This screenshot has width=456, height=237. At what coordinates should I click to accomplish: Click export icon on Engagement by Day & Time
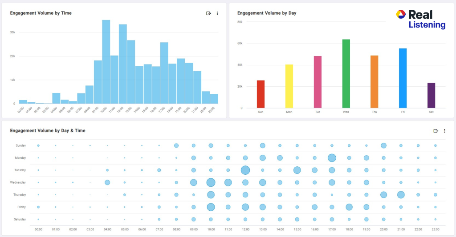436,131
